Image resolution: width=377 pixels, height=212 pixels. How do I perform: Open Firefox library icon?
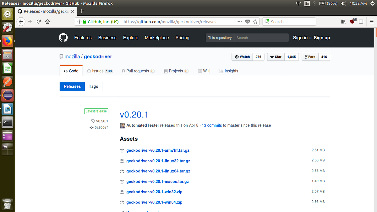click(343, 22)
